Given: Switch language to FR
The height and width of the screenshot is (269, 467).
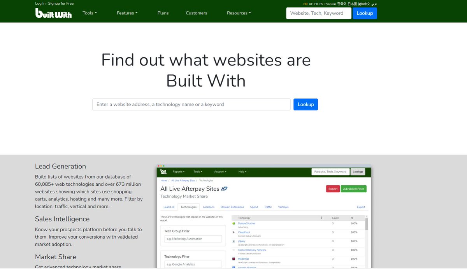Looking at the screenshot, I should [x=316, y=4].
